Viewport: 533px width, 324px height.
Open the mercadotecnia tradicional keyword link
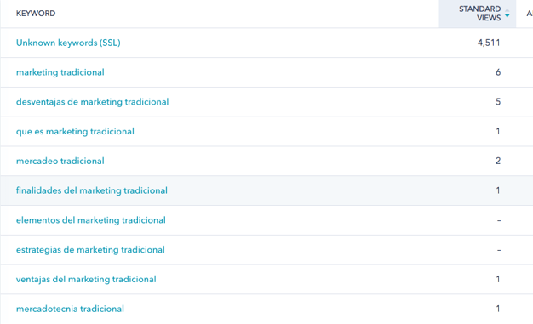click(x=70, y=309)
